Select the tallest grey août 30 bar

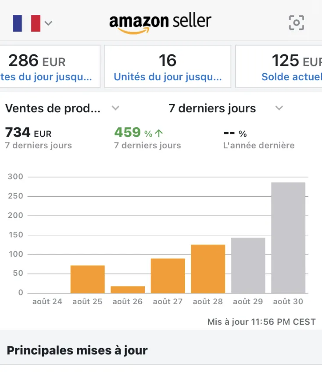[288, 237]
